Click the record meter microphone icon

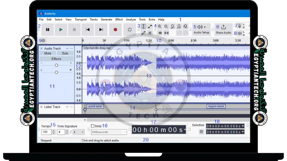pyautogui.click(x=240, y=26)
